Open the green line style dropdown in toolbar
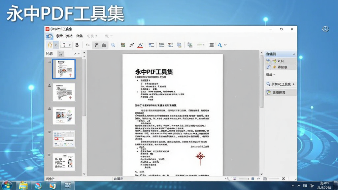Screen dimensions: 338x190 coord(200,45)
